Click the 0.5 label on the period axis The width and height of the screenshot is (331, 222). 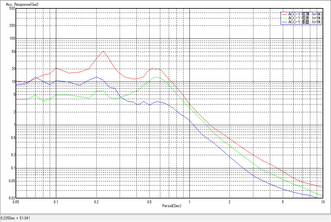tap(149, 202)
